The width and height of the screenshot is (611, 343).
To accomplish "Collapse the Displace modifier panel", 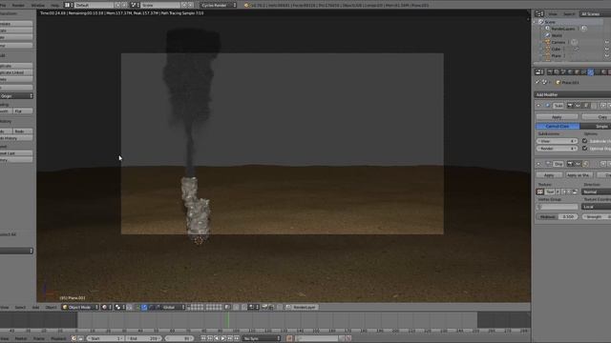I will (538, 164).
